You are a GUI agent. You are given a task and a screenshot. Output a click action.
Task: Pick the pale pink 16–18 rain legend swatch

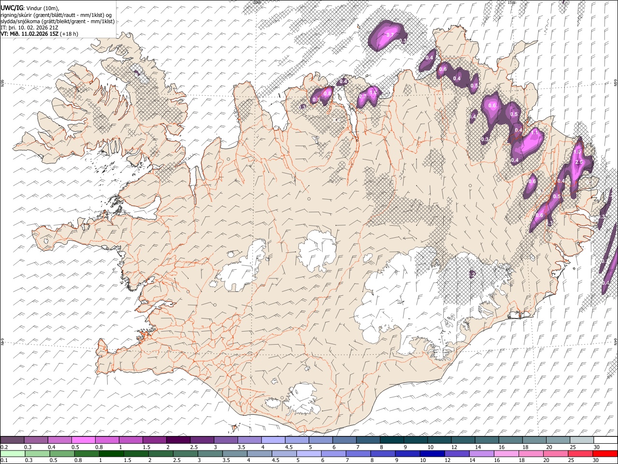506,453
